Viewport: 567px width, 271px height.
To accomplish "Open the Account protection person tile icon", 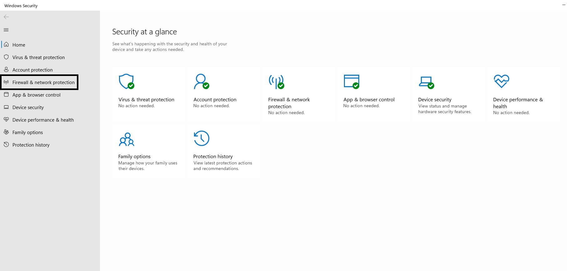I will tap(201, 81).
